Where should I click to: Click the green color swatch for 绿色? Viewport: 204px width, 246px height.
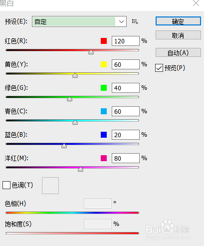(x=104, y=88)
